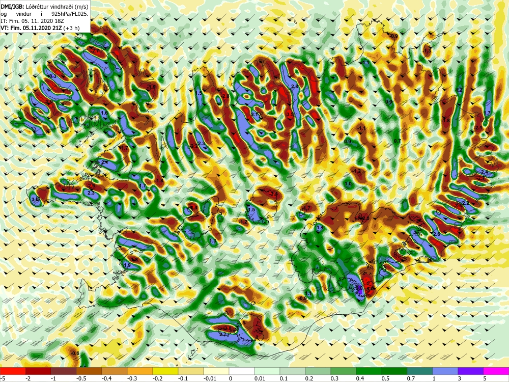Click the map value '0.7' on the map

pyautogui.click(x=398, y=141)
